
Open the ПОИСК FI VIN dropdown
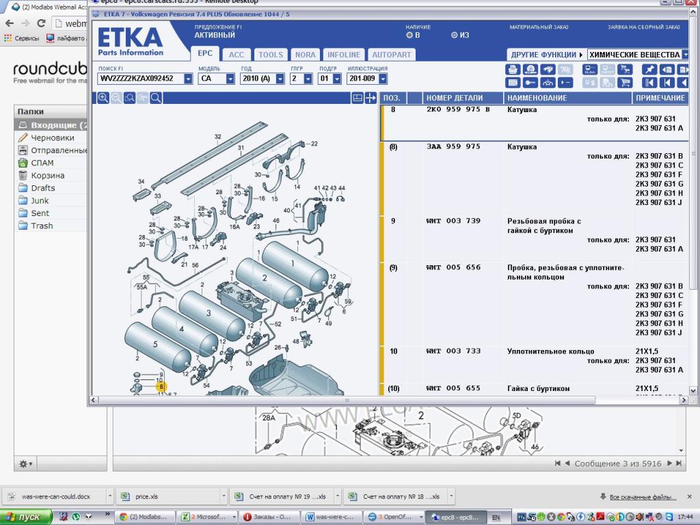(x=188, y=79)
